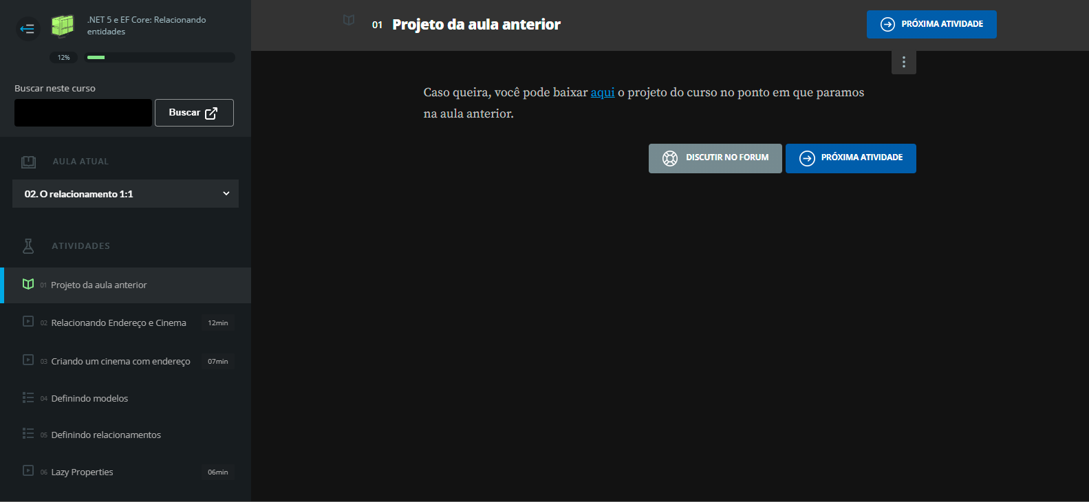The image size is (1089, 502).
Task: Open activity 'Projeto da aula anterior'
Action: [x=126, y=285]
